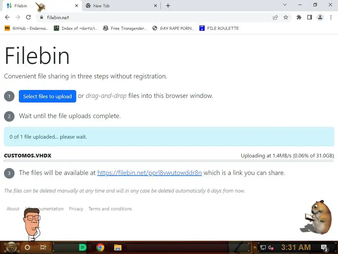Click the CUSTOMOS.VHDX file name
This screenshot has width=338, height=254.
tap(28, 155)
